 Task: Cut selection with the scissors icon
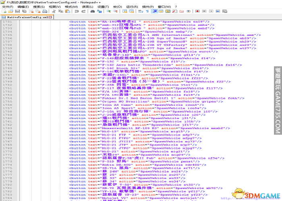pos(54,11)
